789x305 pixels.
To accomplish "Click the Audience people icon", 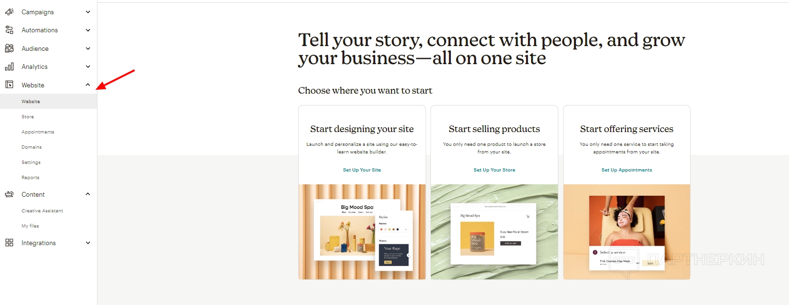I will (9, 48).
